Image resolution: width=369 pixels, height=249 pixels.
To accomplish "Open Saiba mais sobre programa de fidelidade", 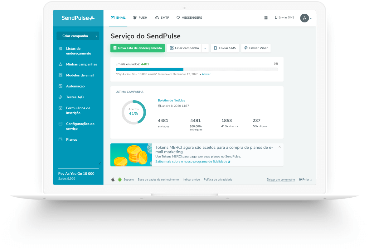I will click(193, 162).
